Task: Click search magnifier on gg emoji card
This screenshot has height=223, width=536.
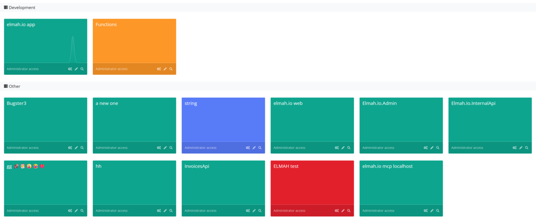Action: coord(82,211)
